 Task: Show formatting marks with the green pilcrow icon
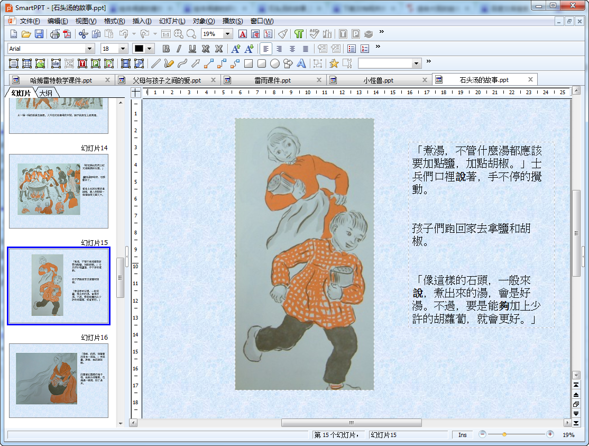click(299, 34)
